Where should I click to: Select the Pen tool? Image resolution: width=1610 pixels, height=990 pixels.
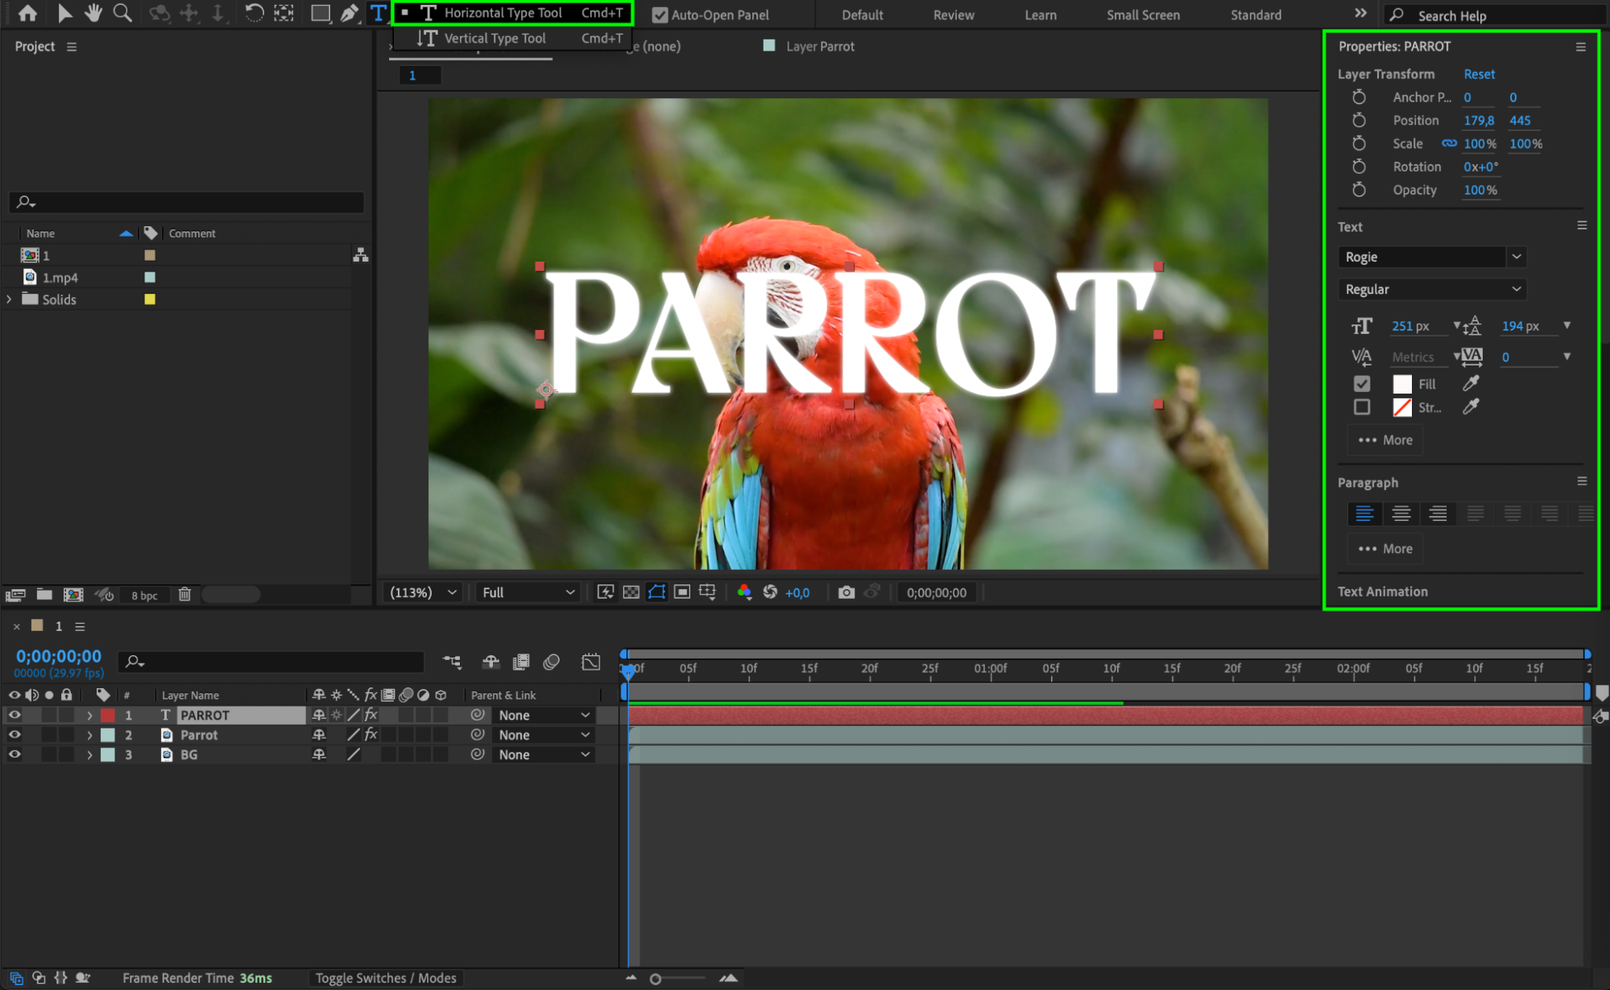[349, 13]
